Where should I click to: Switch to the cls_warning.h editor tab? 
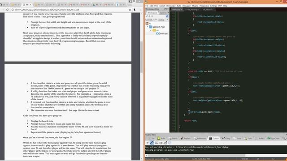point(191,9)
